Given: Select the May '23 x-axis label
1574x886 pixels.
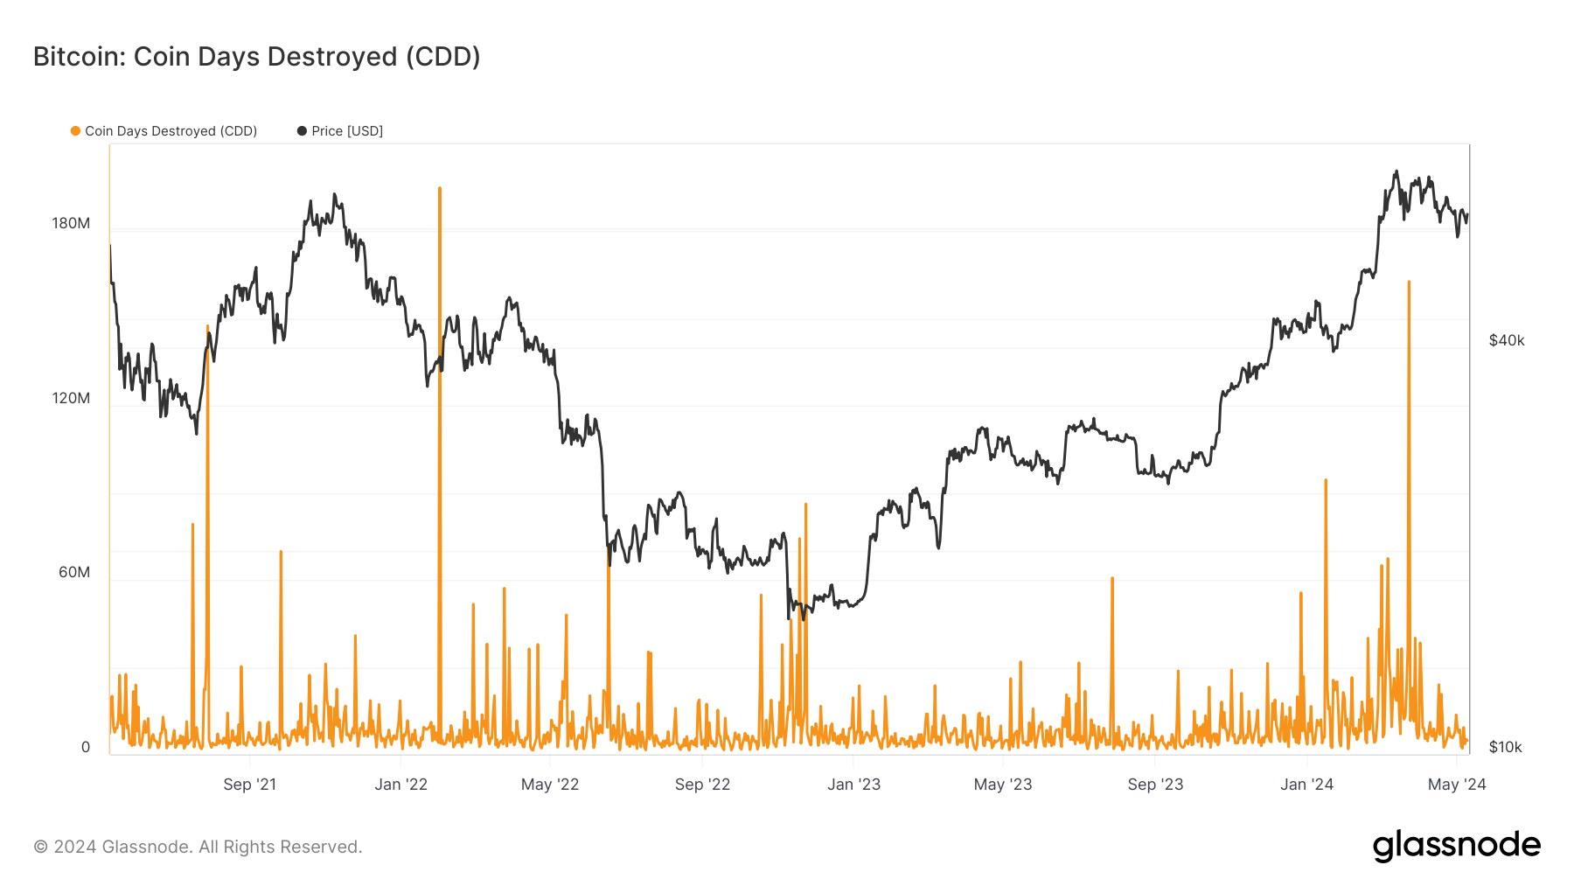Looking at the screenshot, I should click(1003, 785).
